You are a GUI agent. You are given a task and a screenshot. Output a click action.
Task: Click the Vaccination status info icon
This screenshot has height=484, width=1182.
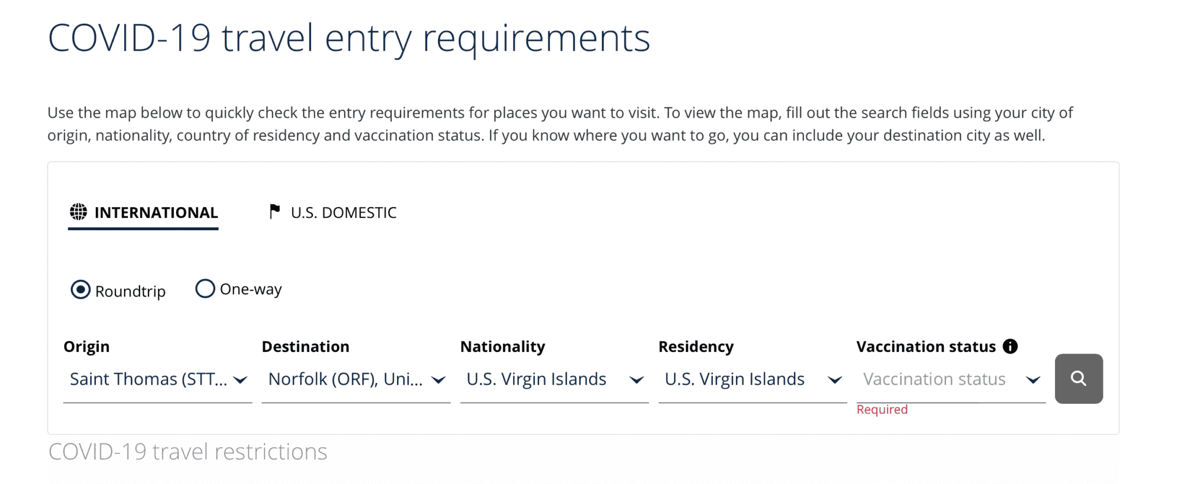coord(1010,346)
